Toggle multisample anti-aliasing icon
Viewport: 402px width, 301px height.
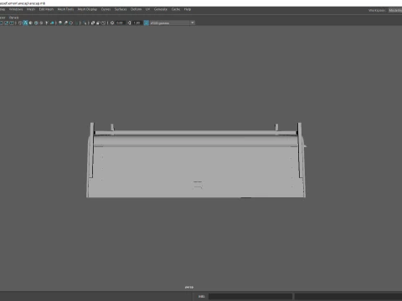click(71, 23)
